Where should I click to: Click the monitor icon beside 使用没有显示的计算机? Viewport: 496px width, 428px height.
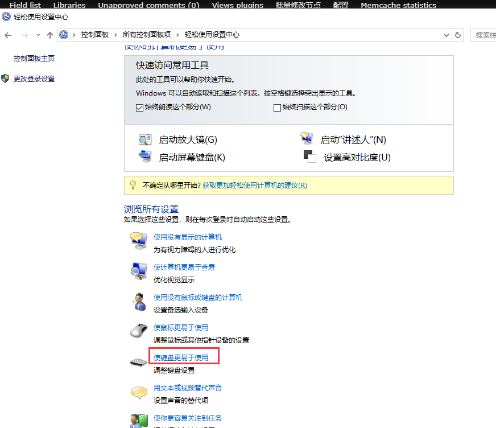tap(139, 241)
